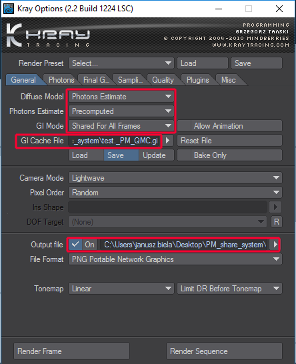Switch to the Sampli.. tab

[130, 80]
